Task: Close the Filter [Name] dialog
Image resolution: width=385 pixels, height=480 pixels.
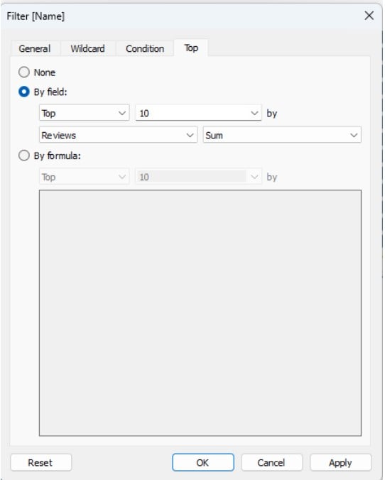Action: pos(369,16)
